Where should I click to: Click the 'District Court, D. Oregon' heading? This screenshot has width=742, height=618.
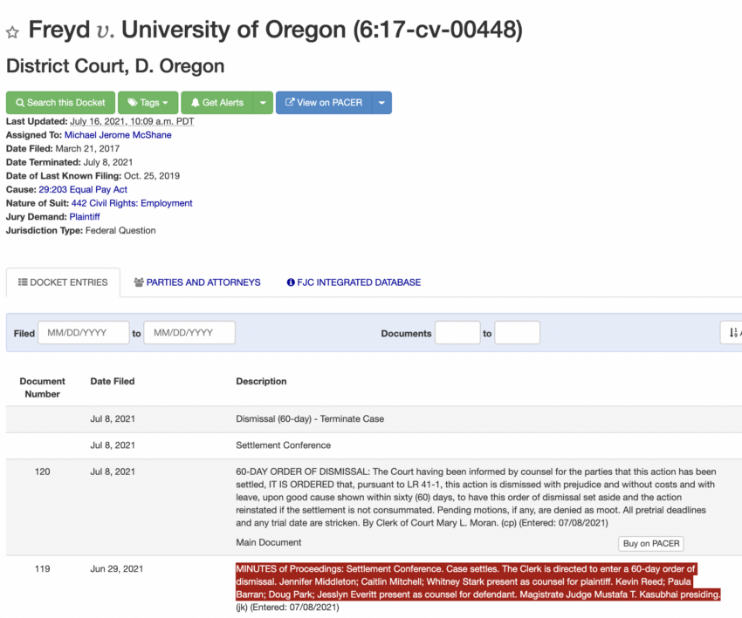coord(115,66)
